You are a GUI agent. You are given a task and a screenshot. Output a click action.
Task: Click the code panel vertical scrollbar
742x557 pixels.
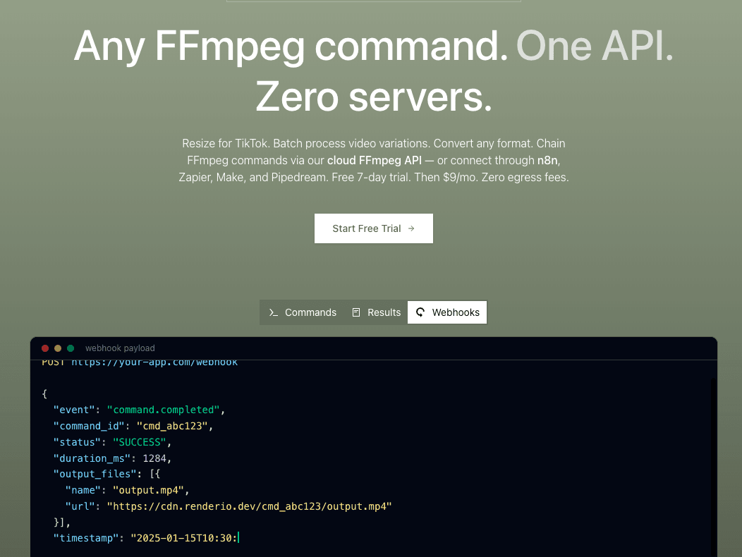(x=714, y=467)
